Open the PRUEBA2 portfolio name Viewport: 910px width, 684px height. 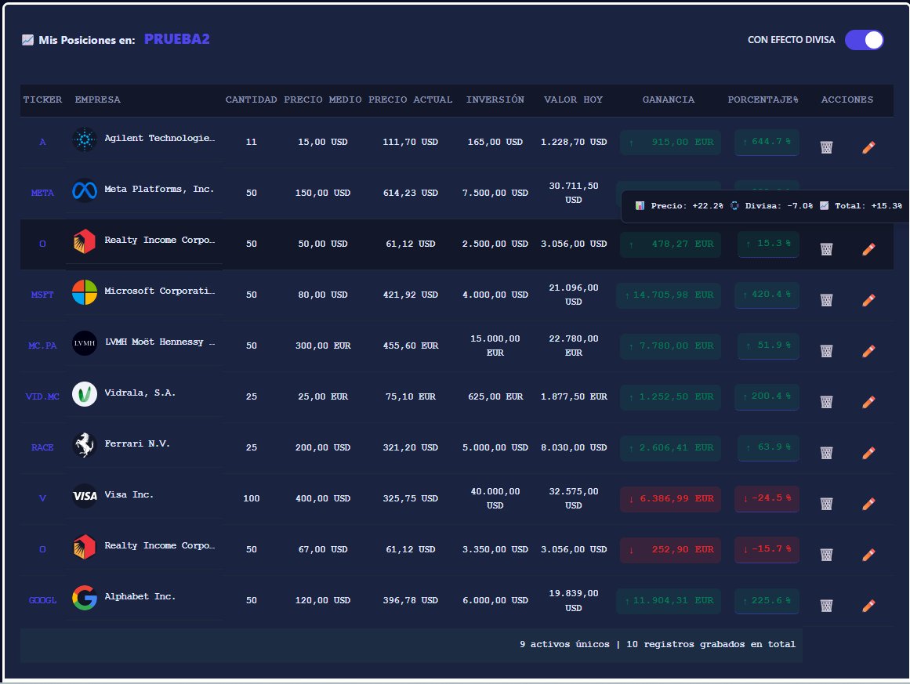177,39
